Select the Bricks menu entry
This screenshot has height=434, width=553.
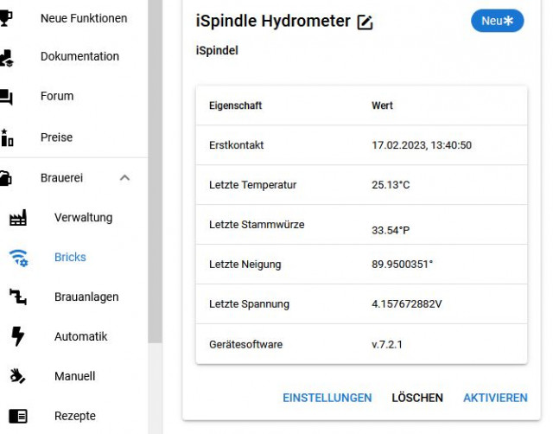pos(70,258)
